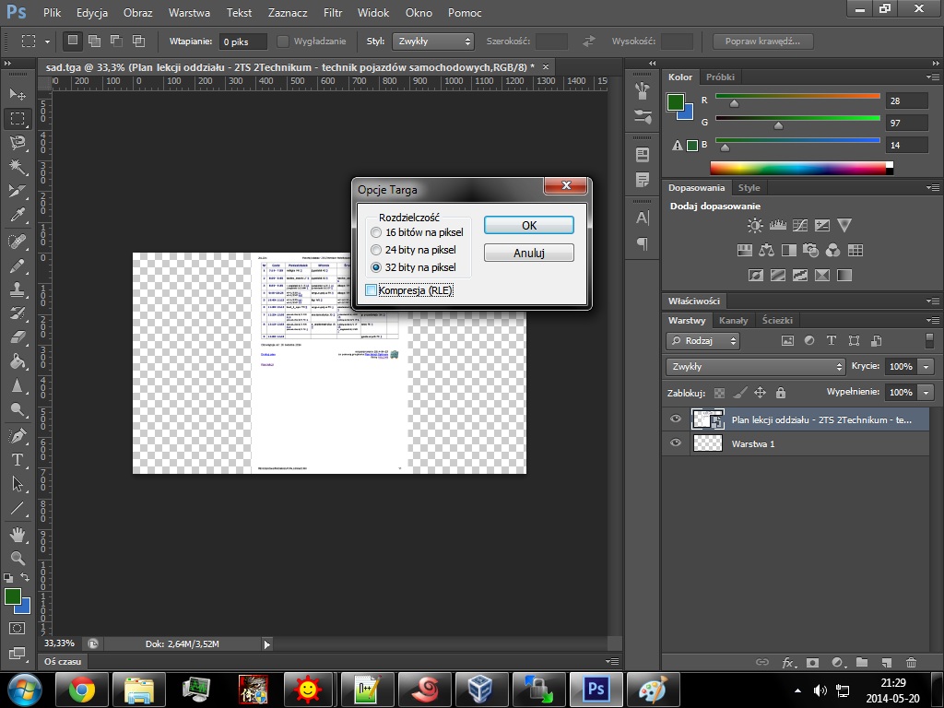Delete layer with trash icon
The width and height of the screenshot is (944, 708).
[x=912, y=662]
